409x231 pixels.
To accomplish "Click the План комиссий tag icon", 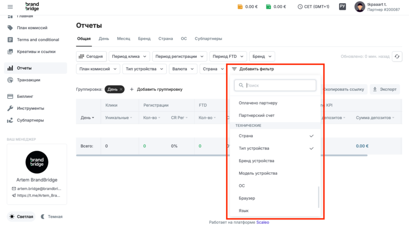I will click(x=10, y=28).
